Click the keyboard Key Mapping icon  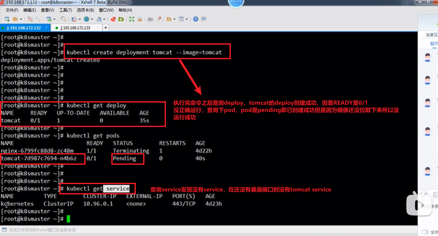(150, 19)
